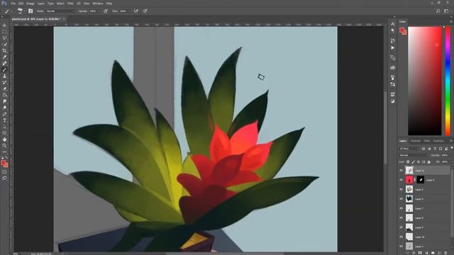Open the search icon in options bar
The width and height of the screenshot is (454, 255).
tap(438, 11)
